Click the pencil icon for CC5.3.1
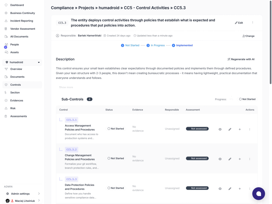 [230, 129]
